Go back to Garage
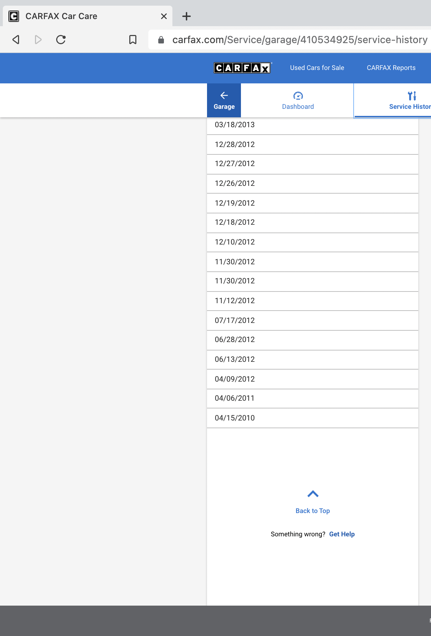Image resolution: width=431 pixels, height=636 pixels. pos(224,100)
